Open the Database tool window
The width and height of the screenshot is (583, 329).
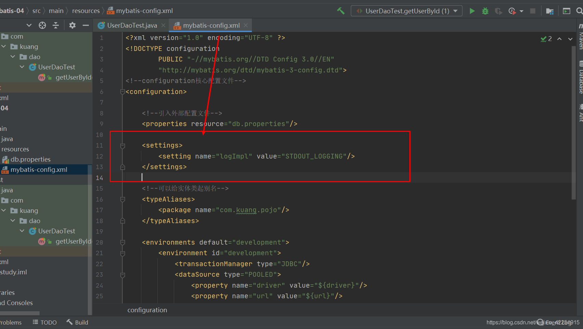coord(580,77)
